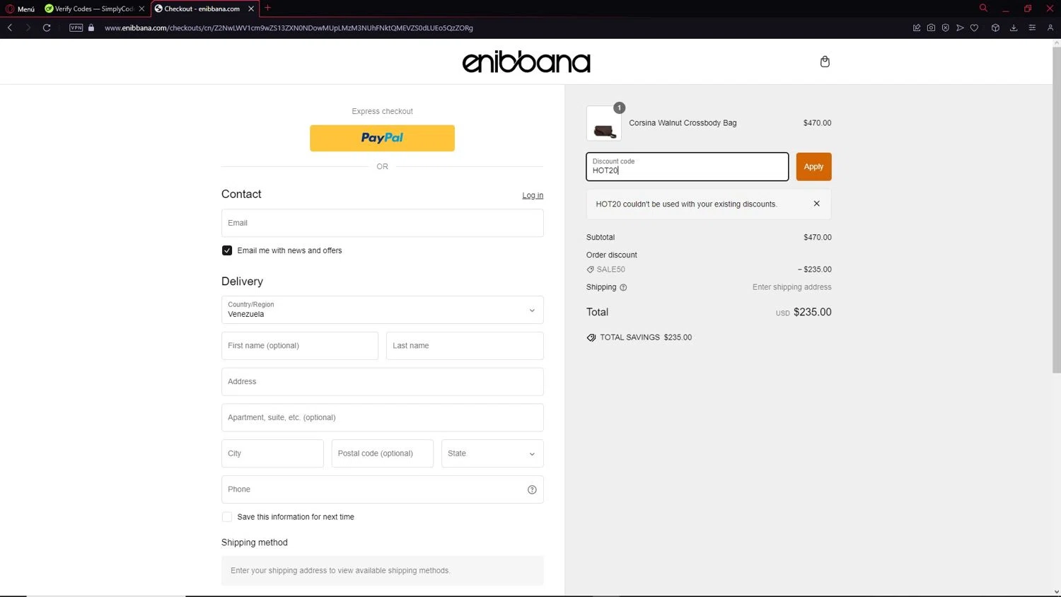Click the Enter shipping address text

pyautogui.click(x=792, y=287)
